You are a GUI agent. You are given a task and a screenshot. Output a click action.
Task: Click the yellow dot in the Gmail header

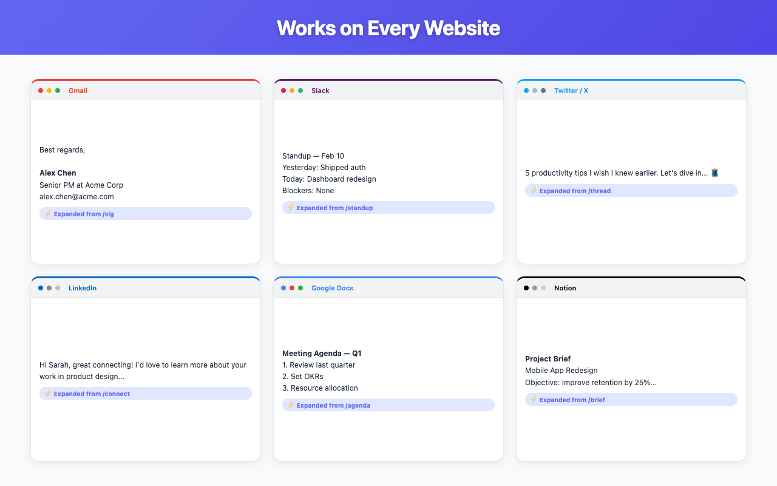(49, 91)
